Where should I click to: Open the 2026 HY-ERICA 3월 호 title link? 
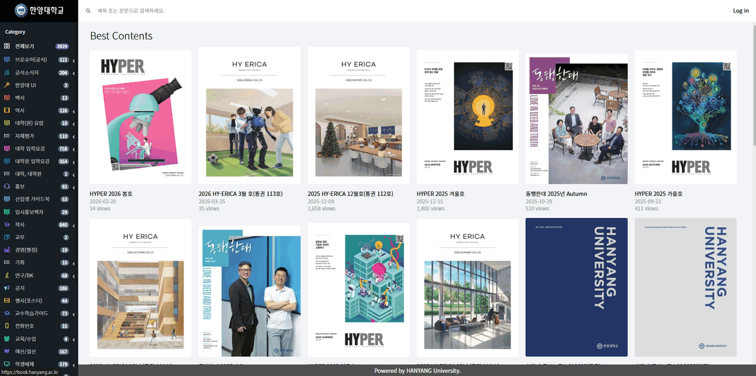coord(241,194)
